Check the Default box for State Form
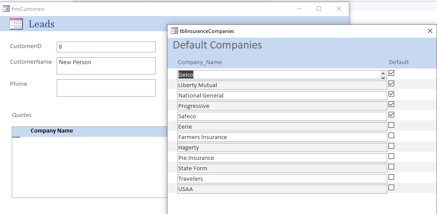 [391, 167]
